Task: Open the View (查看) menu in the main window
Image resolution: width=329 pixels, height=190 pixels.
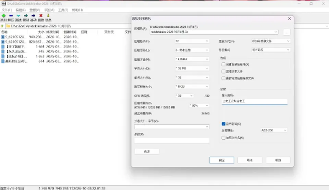Action: pos(35,10)
